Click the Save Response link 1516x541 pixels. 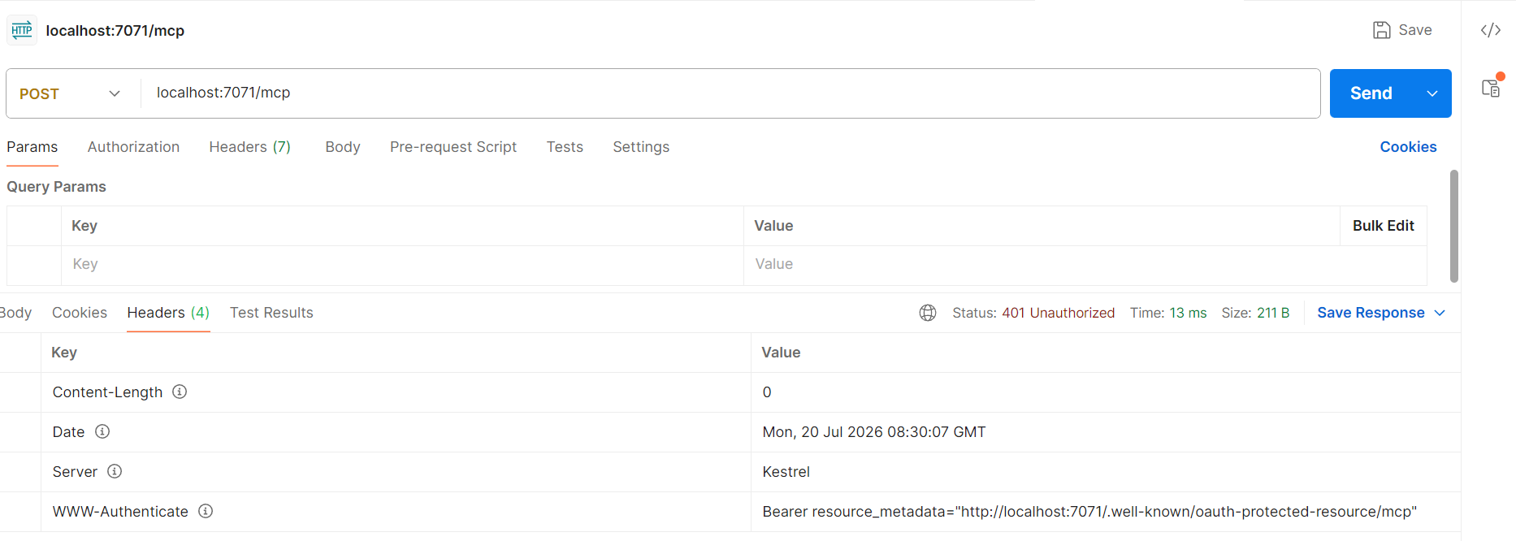(x=1371, y=313)
